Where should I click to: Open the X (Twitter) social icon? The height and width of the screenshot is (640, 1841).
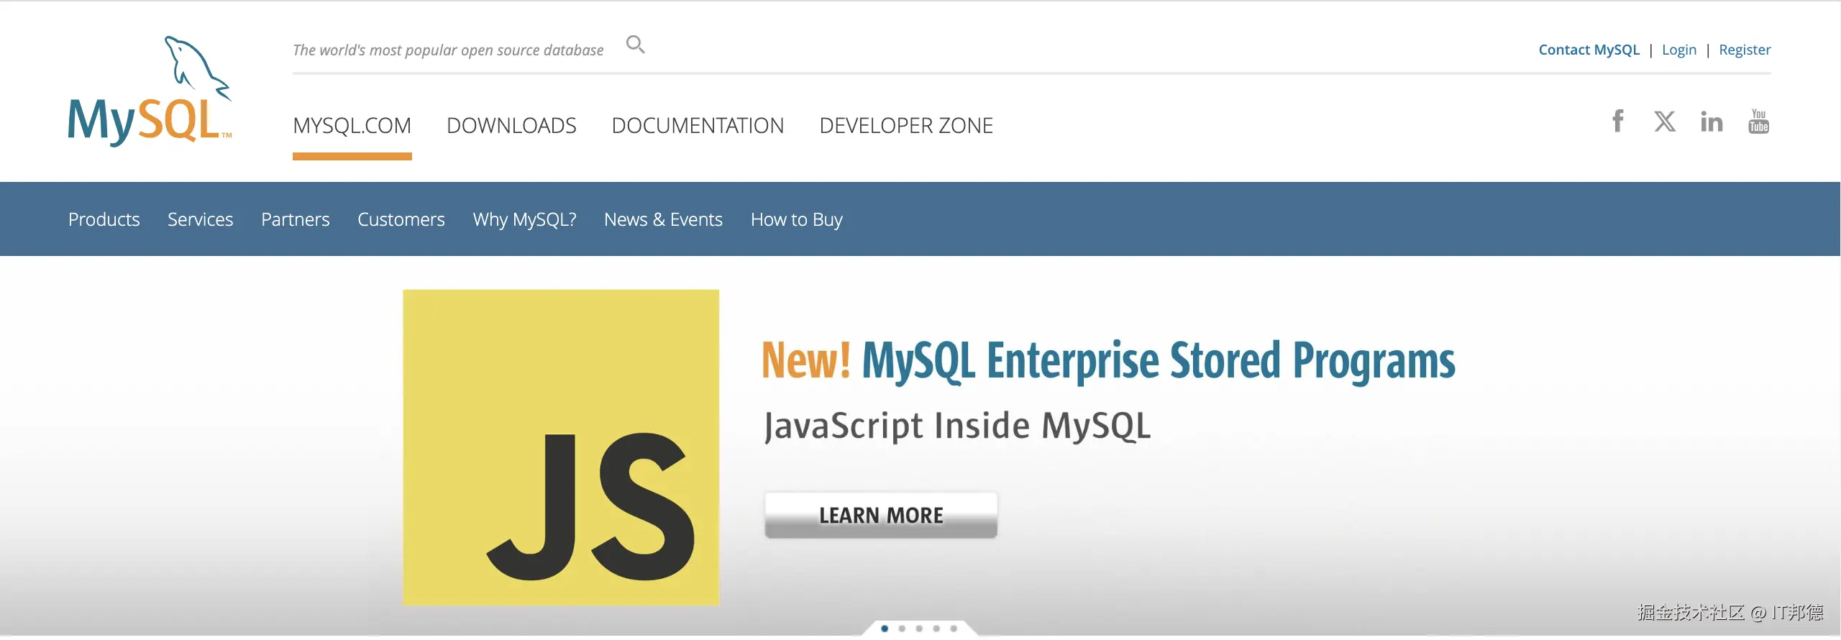(x=1664, y=121)
